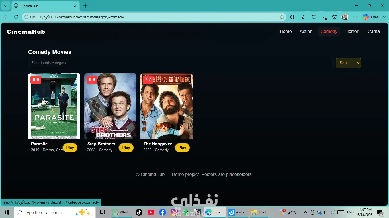Viewport: 389px width, 218px height.
Task: Go to the Home page
Action: pos(286,31)
